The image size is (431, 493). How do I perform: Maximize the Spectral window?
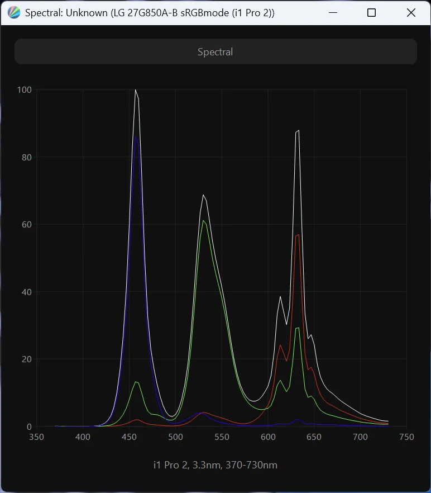[x=371, y=13]
